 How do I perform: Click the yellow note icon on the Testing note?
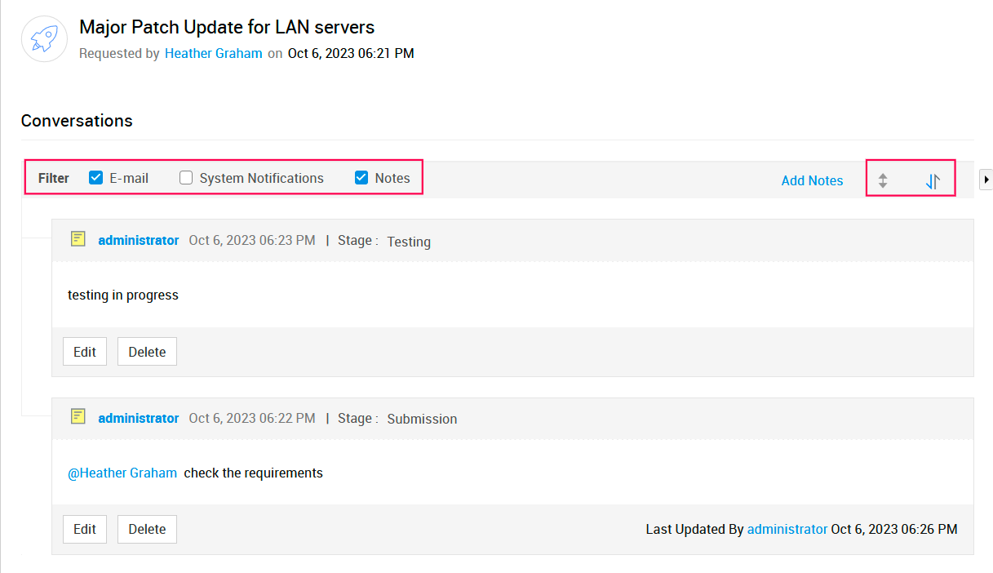[78, 239]
